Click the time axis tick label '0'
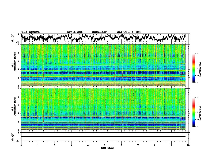This screenshot has height=163, width=212. [21, 145]
